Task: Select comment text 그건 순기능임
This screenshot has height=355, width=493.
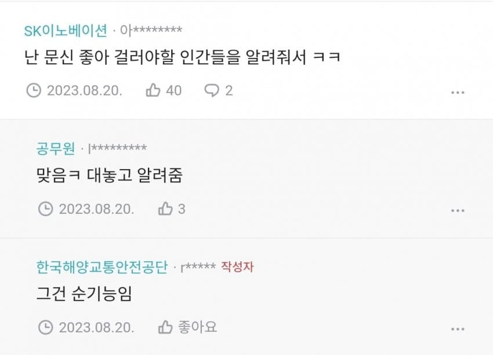Action: point(84,294)
